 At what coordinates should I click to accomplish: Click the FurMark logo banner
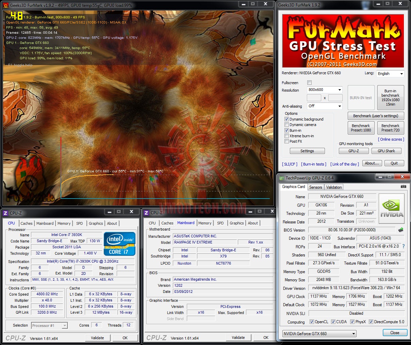coord(343,41)
